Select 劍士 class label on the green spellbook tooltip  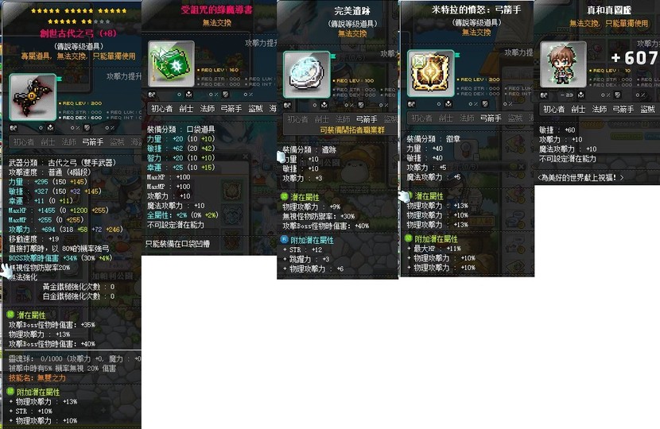(x=186, y=109)
